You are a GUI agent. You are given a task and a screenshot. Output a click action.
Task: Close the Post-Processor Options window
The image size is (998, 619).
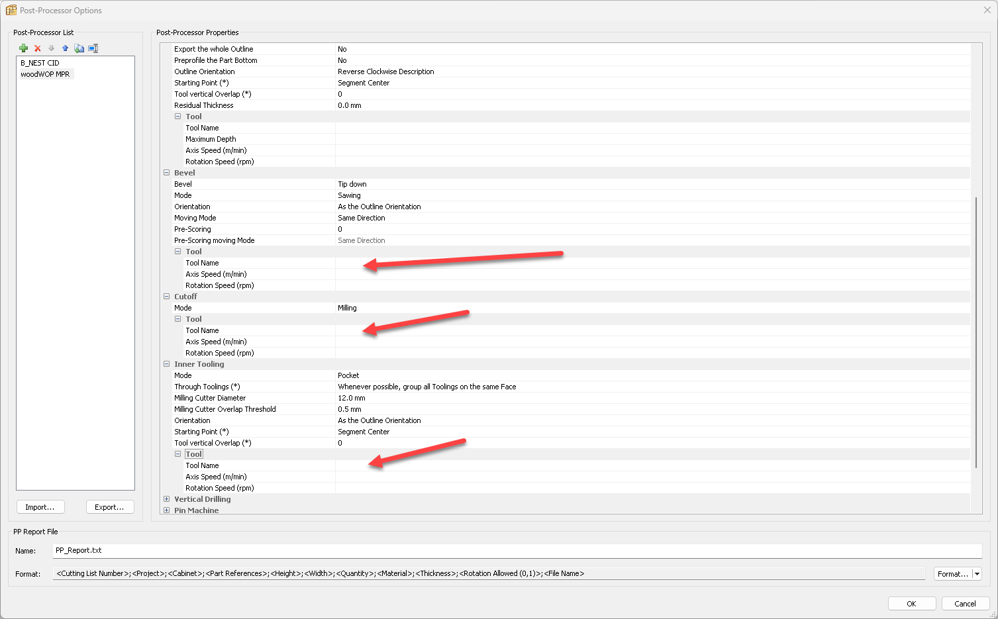click(987, 10)
